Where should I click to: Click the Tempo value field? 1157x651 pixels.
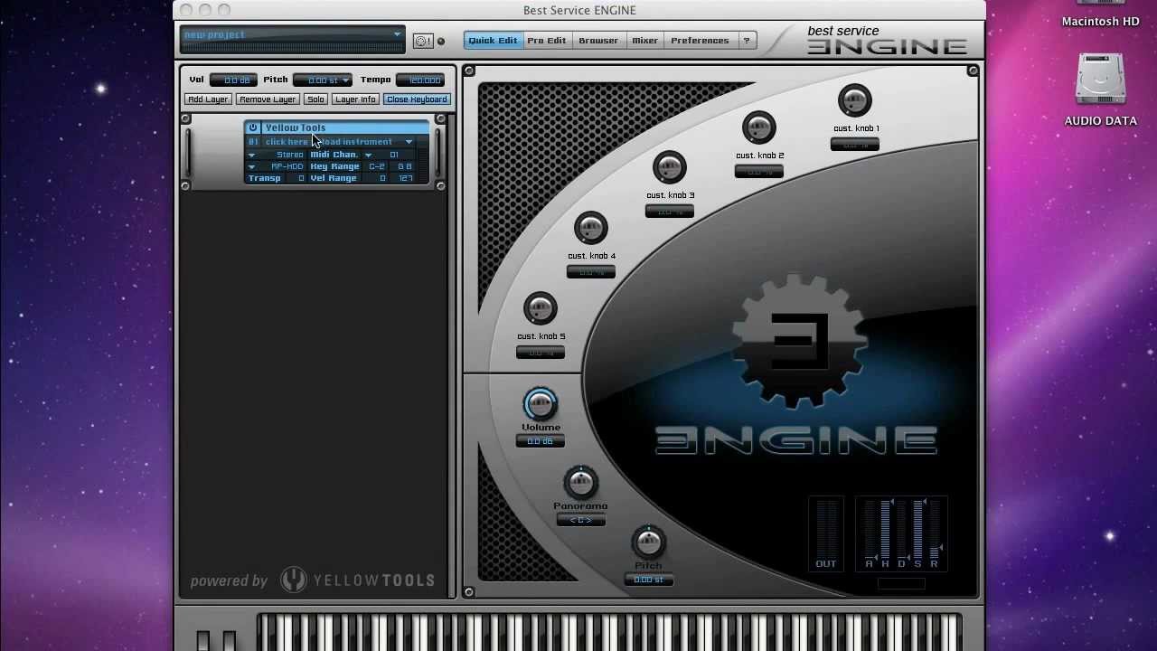pyautogui.click(x=420, y=80)
